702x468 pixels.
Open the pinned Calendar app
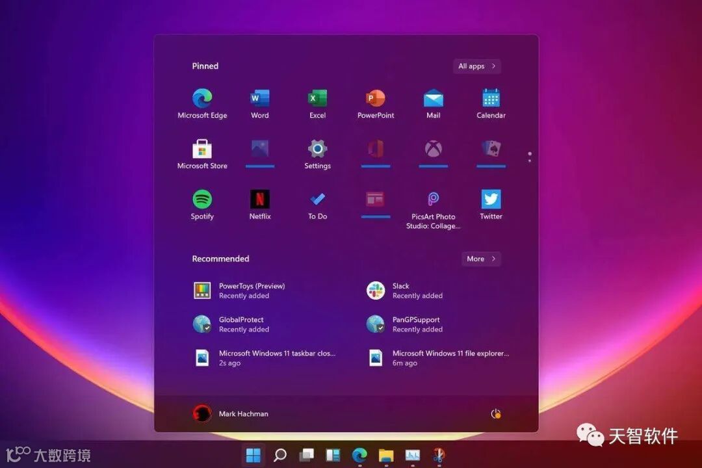(491, 104)
